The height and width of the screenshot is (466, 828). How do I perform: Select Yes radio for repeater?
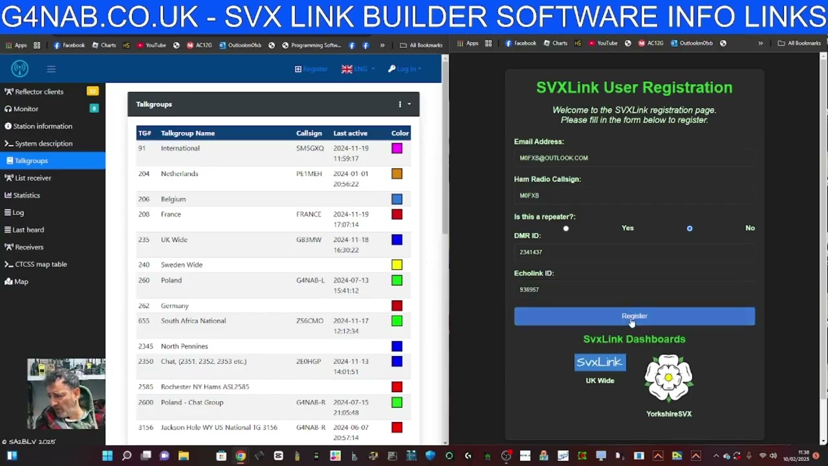click(x=566, y=228)
